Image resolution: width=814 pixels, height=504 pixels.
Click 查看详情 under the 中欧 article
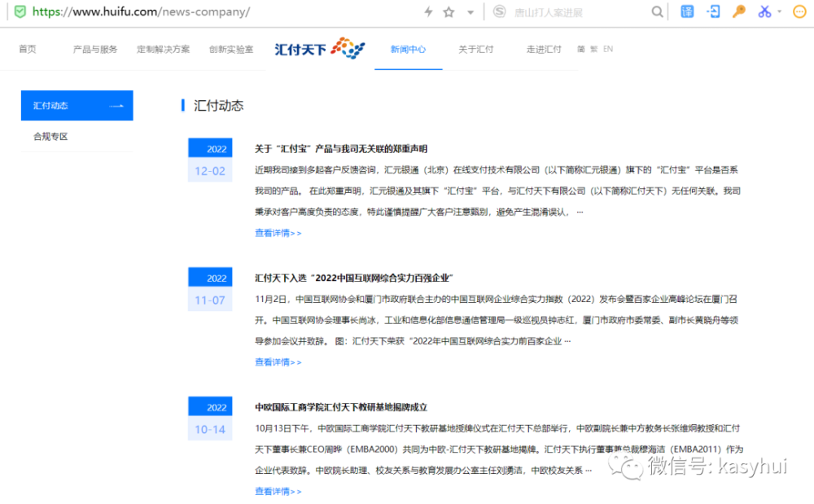coord(278,492)
